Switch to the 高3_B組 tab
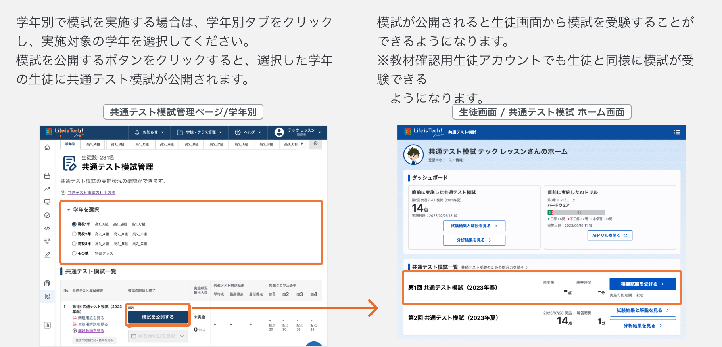Viewport: 722px width, 347px height. pos(266,144)
